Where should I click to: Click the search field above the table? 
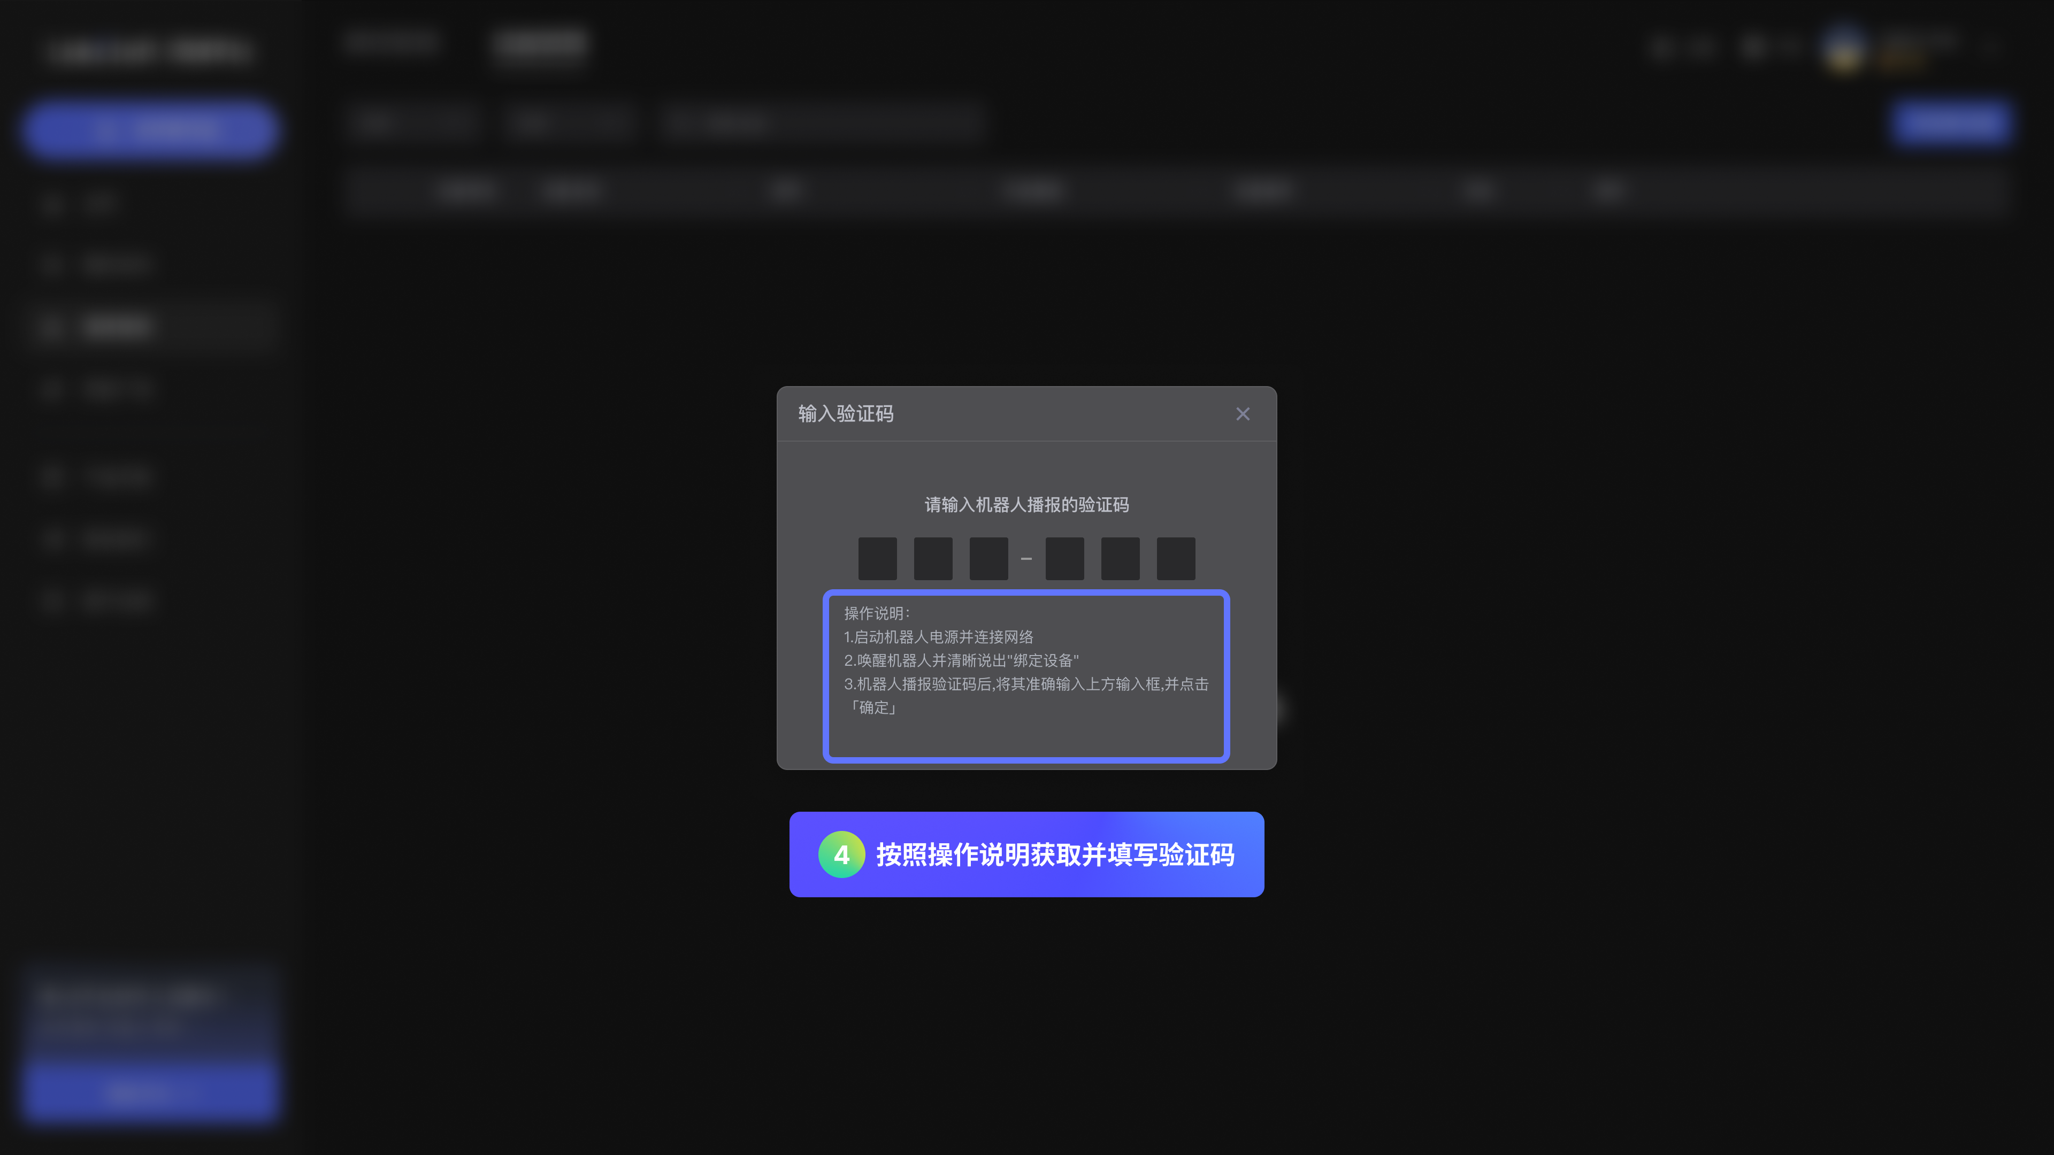click(x=821, y=123)
